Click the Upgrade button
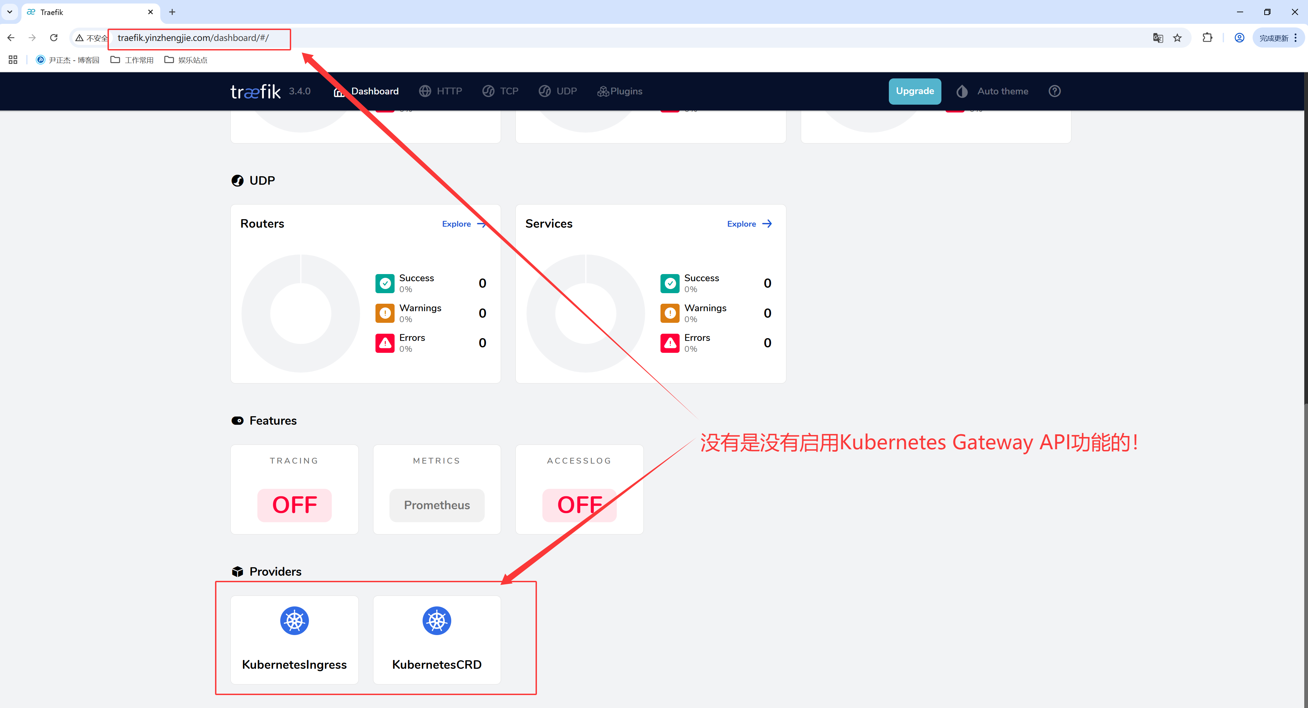 pyautogui.click(x=914, y=91)
